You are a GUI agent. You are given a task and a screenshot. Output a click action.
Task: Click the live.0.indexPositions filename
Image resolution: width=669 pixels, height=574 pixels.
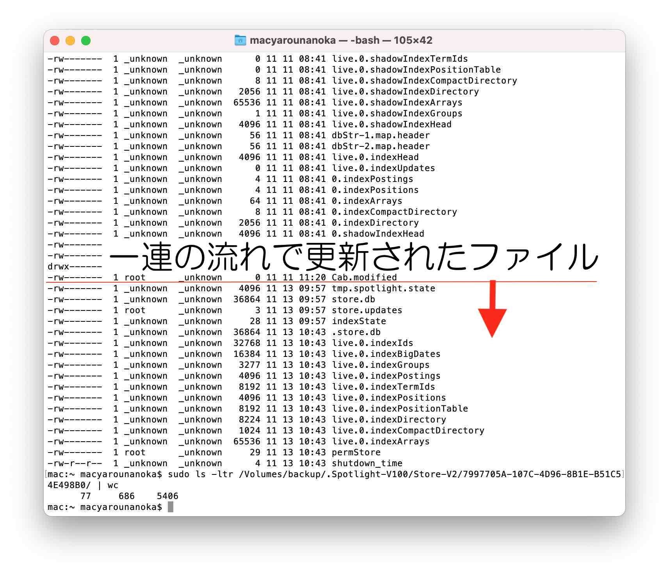[x=389, y=398]
